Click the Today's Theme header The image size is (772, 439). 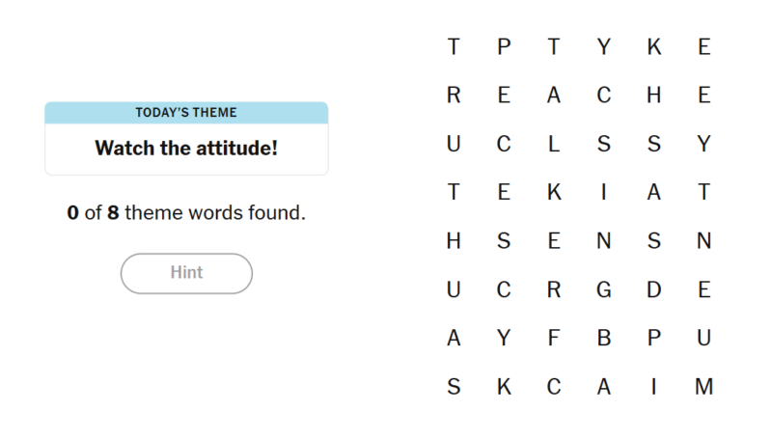[x=186, y=113]
